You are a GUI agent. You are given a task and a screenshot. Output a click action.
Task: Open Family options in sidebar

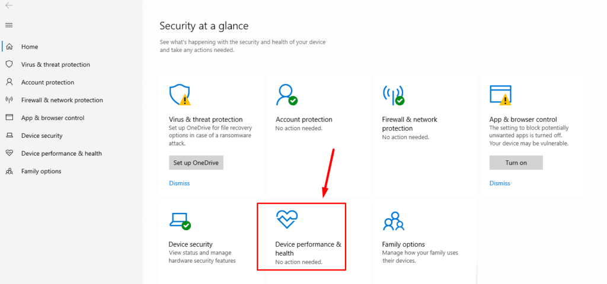tap(41, 171)
